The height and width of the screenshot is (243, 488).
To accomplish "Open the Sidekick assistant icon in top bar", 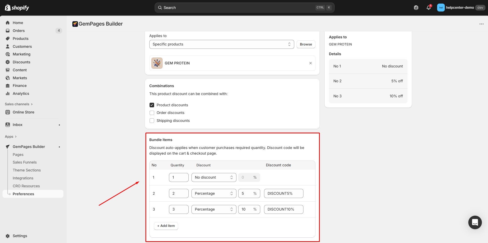I will pyautogui.click(x=416, y=8).
